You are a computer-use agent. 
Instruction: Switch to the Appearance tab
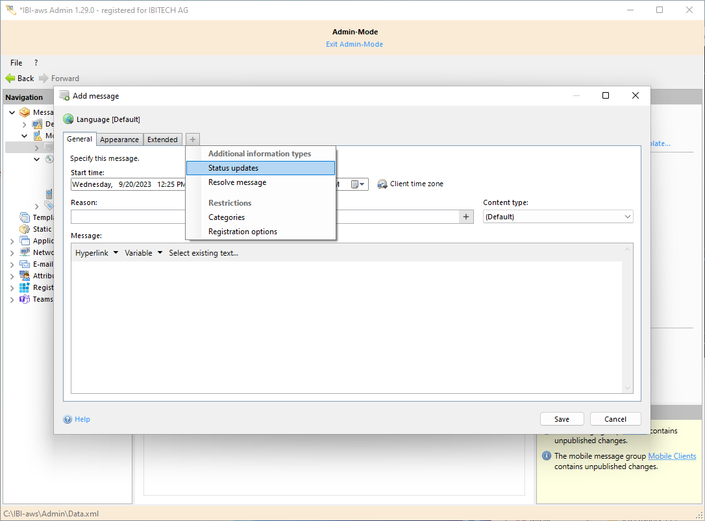[119, 139]
